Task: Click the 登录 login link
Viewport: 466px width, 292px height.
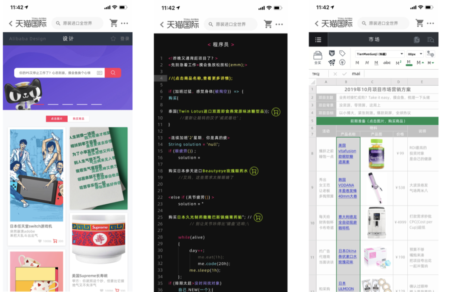Action: click(x=125, y=39)
